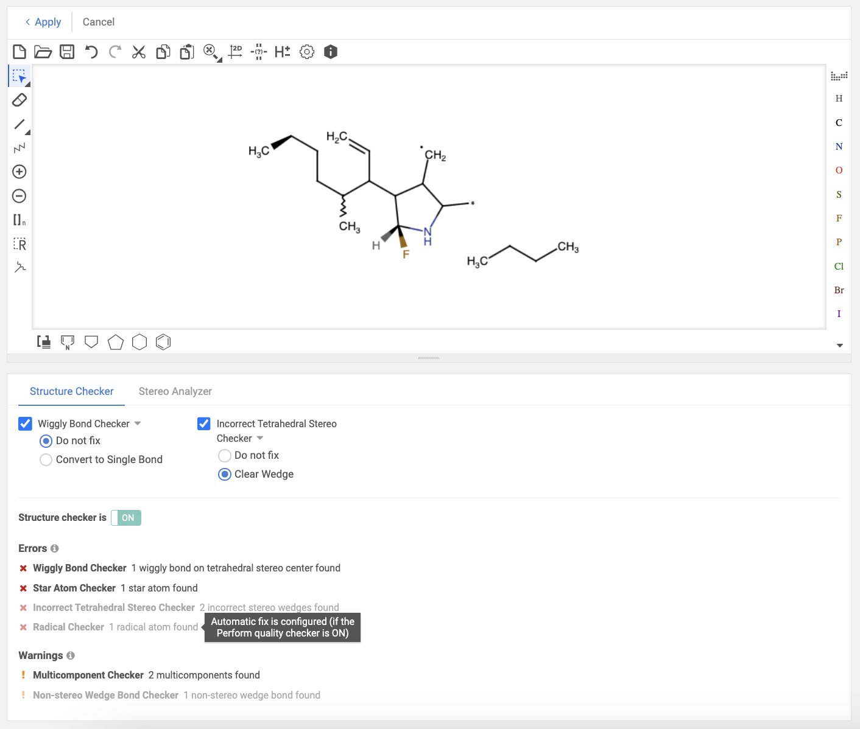The height and width of the screenshot is (729, 860).
Task: Open the Structure Checker tab
Action: (x=71, y=391)
